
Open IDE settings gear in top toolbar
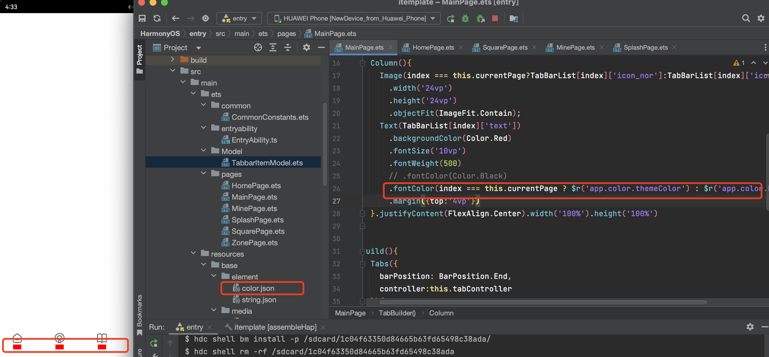coord(761,19)
